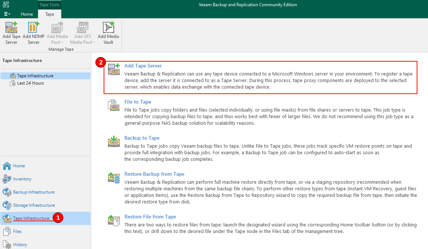
Task: Click the Add Tape Server ribbon icon
Action: point(11,28)
